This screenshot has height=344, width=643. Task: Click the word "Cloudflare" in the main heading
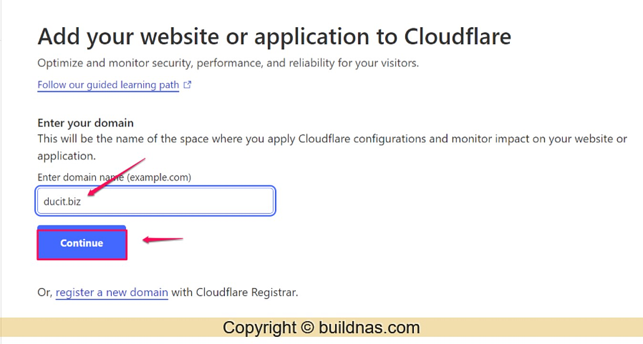(458, 37)
